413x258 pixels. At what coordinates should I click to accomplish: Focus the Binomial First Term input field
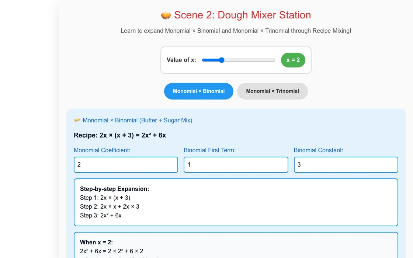236,165
